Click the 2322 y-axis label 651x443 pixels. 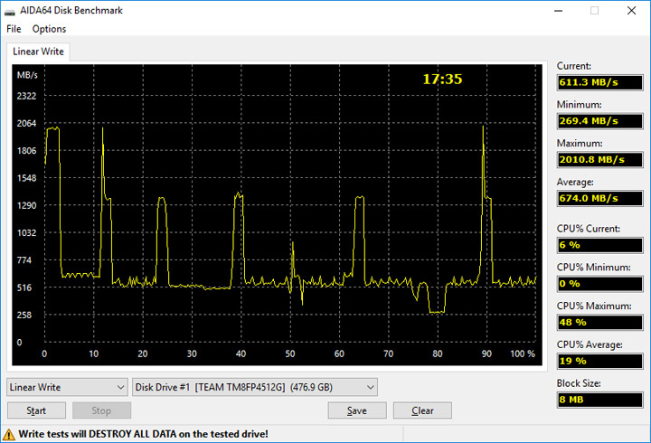(26, 96)
